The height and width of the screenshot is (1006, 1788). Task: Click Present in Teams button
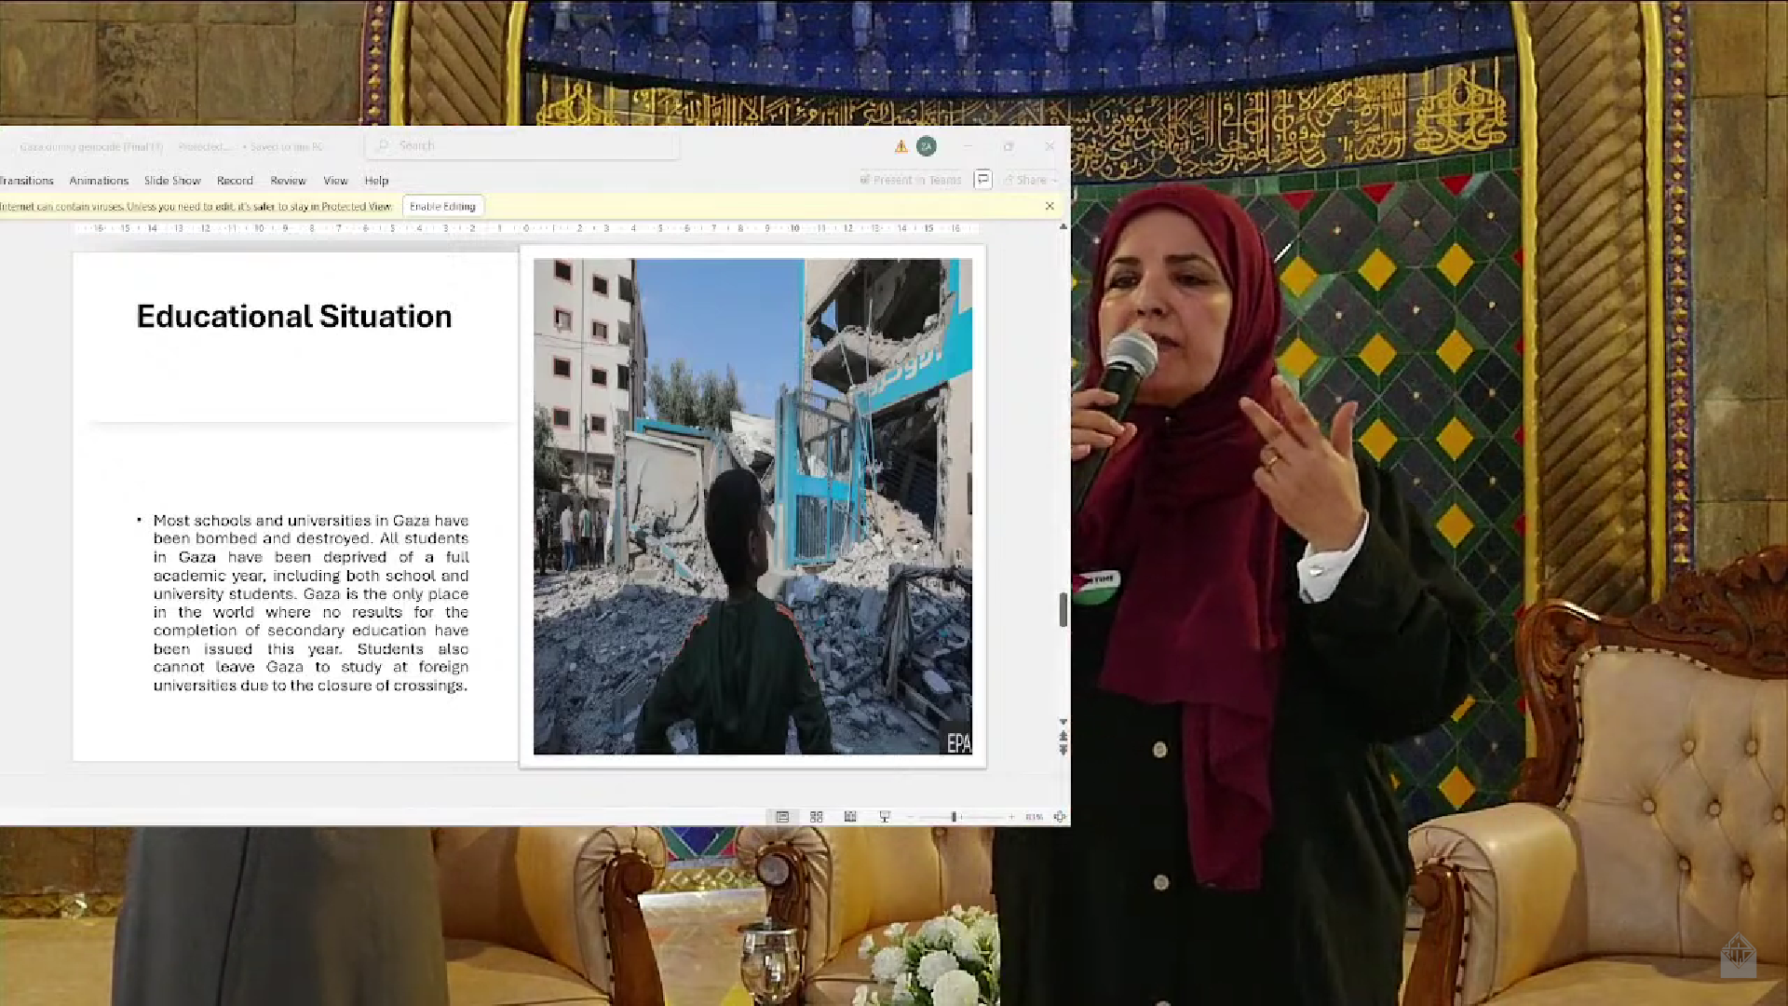pyautogui.click(x=911, y=180)
